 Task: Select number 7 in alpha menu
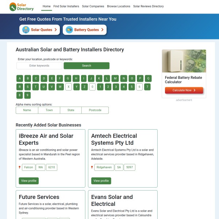pos(147,87)
